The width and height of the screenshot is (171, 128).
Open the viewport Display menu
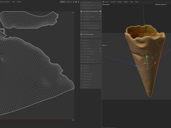coord(119,2)
